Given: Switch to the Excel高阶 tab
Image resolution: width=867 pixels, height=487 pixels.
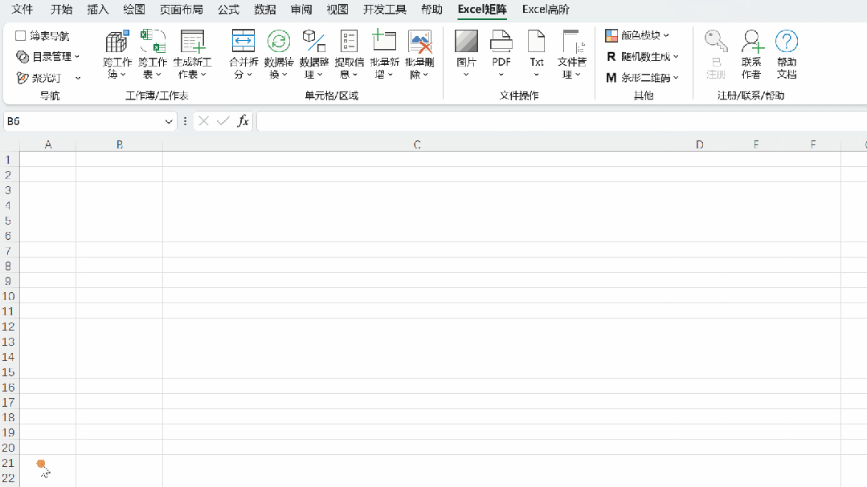Looking at the screenshot, I should coord(546,10).
